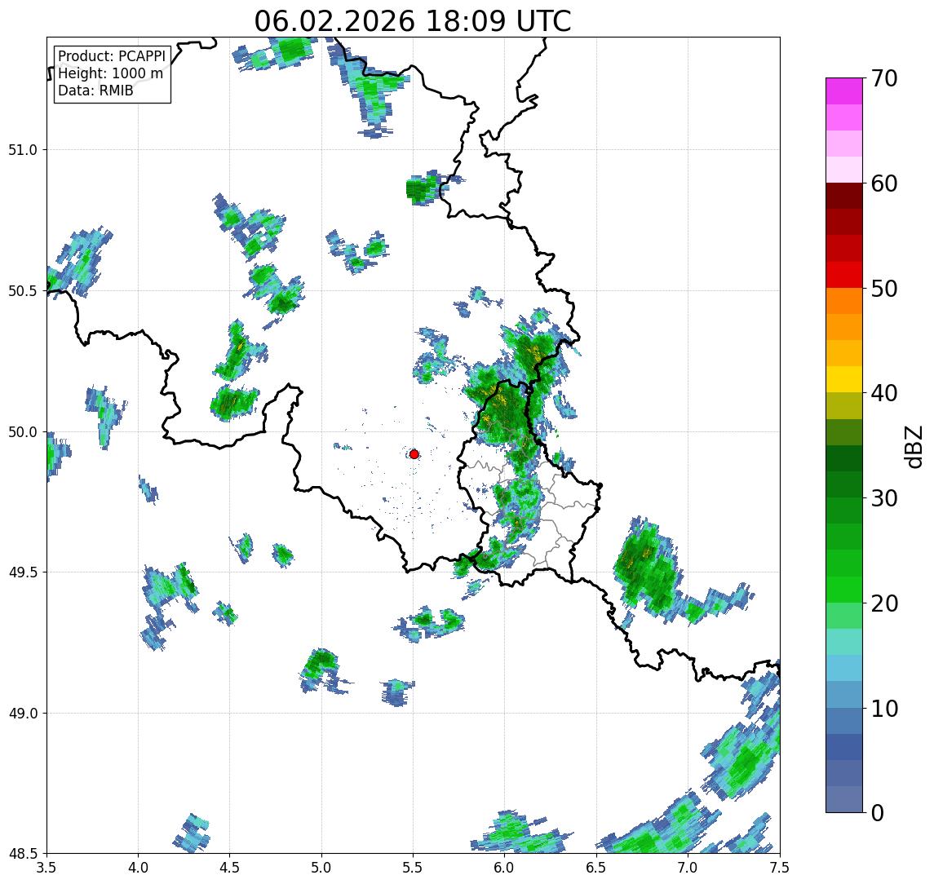Viewport: 934px width, 884px height.
Task: Click the yellow colorbar segment near 40
Action: coord(844,380)
